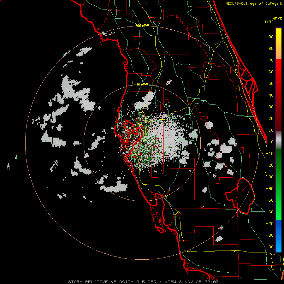Viewport: 284px width, 284px height.
Task: Click the yellow top segment of the color bar
Action: coord(279,44)
